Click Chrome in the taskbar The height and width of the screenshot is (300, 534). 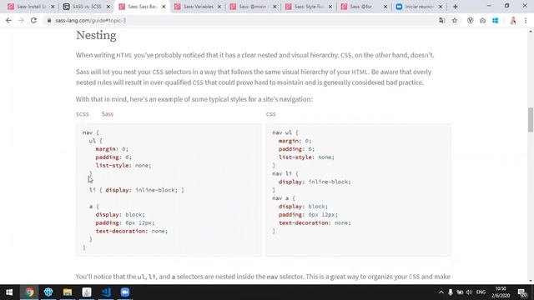click(29, 292)
